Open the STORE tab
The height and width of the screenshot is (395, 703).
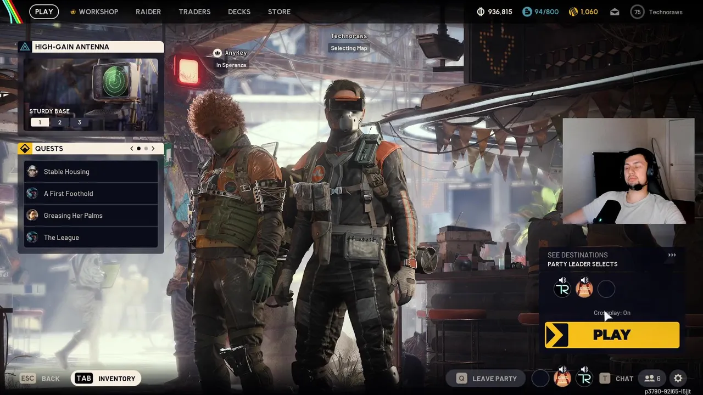coord(279,12)
